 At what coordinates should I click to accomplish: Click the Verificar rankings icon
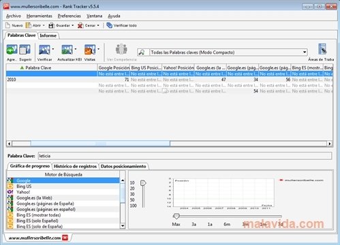[44, 50]
